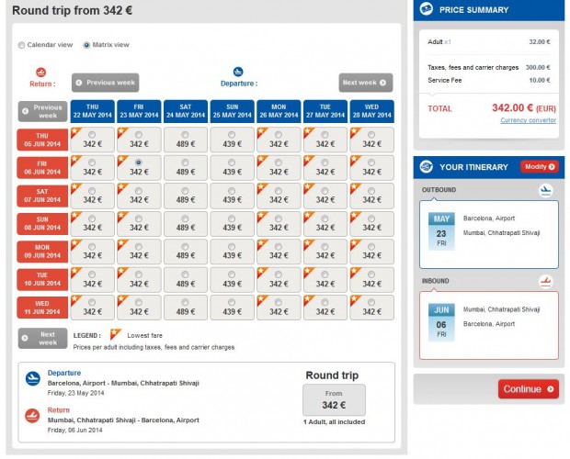Show previous week of return dates
The image size is (570, 459).
(42, 111)
